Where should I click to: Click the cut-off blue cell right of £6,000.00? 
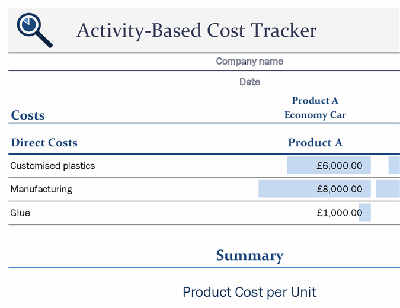pyautogui.click(x=394, y=166)
